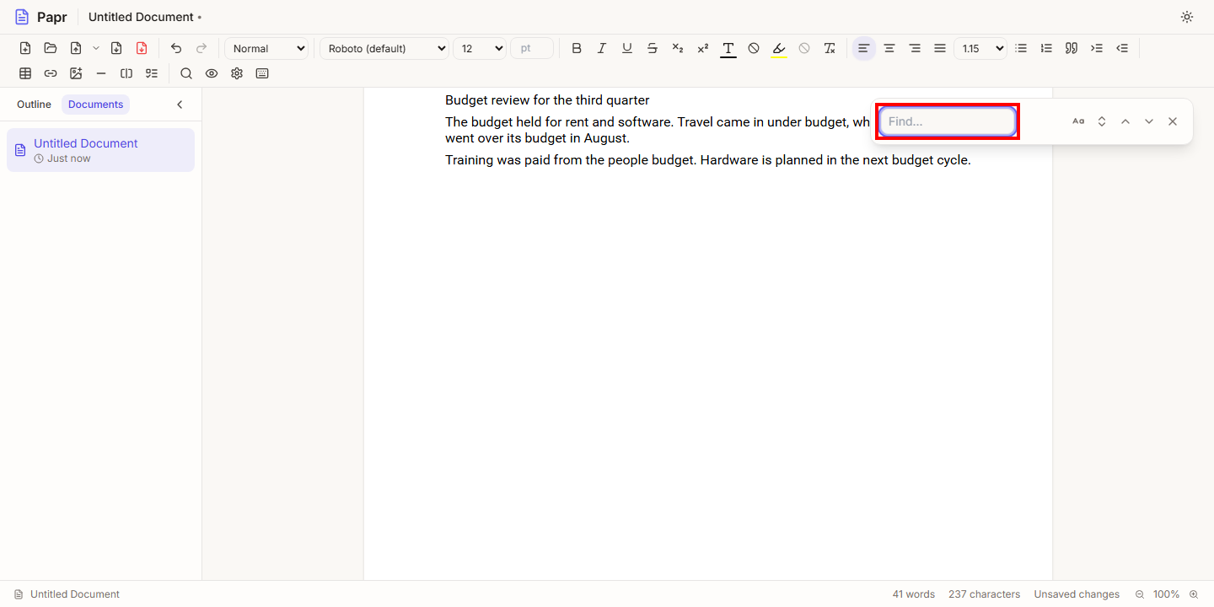Screen dimensions: 1214x607
Task: Pick the yellow highlight color
Action: tap(779, 48)
